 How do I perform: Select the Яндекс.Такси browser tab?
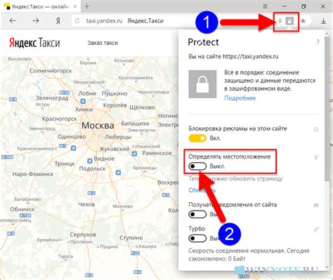[40, 6]
